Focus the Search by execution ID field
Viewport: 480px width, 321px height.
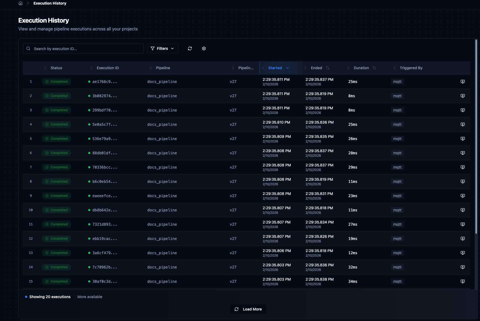pos(83,49)
